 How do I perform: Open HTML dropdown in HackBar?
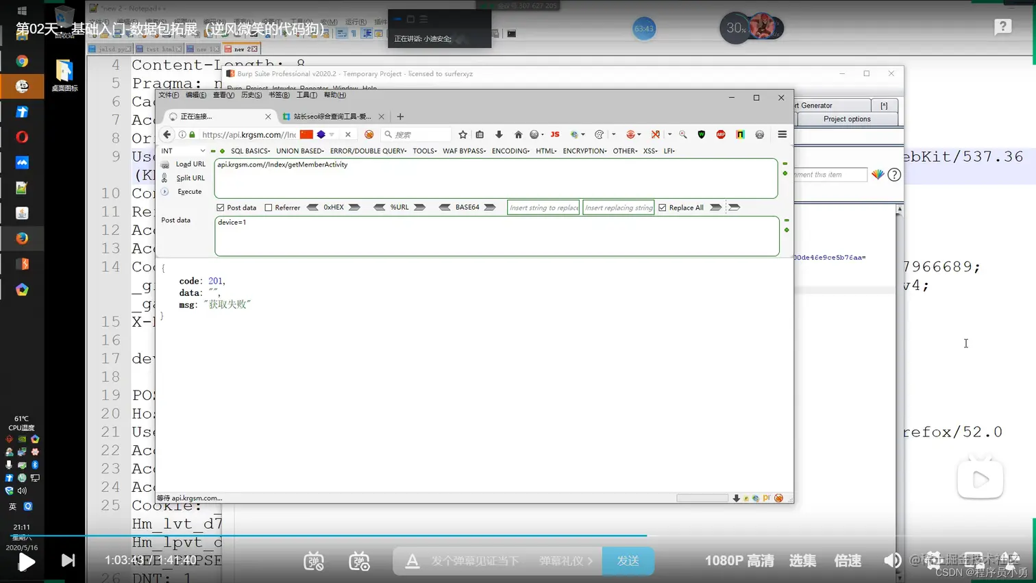click(546, 151)
